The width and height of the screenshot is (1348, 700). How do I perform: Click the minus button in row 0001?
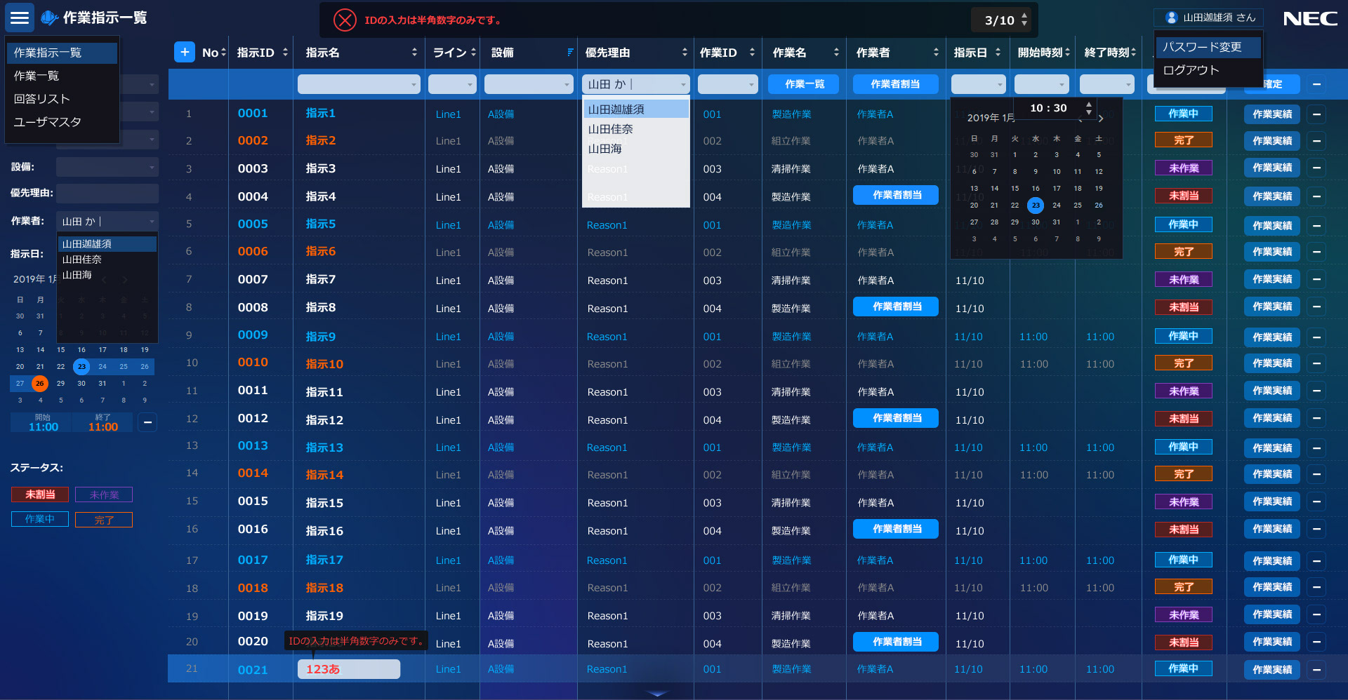[1316, 114]
